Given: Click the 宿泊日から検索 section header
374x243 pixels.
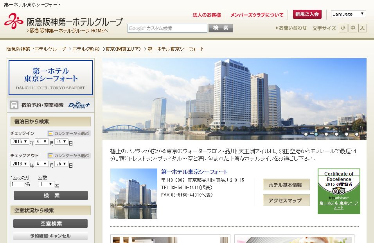Looking at the screenshot, I should [x=50, y=122].
